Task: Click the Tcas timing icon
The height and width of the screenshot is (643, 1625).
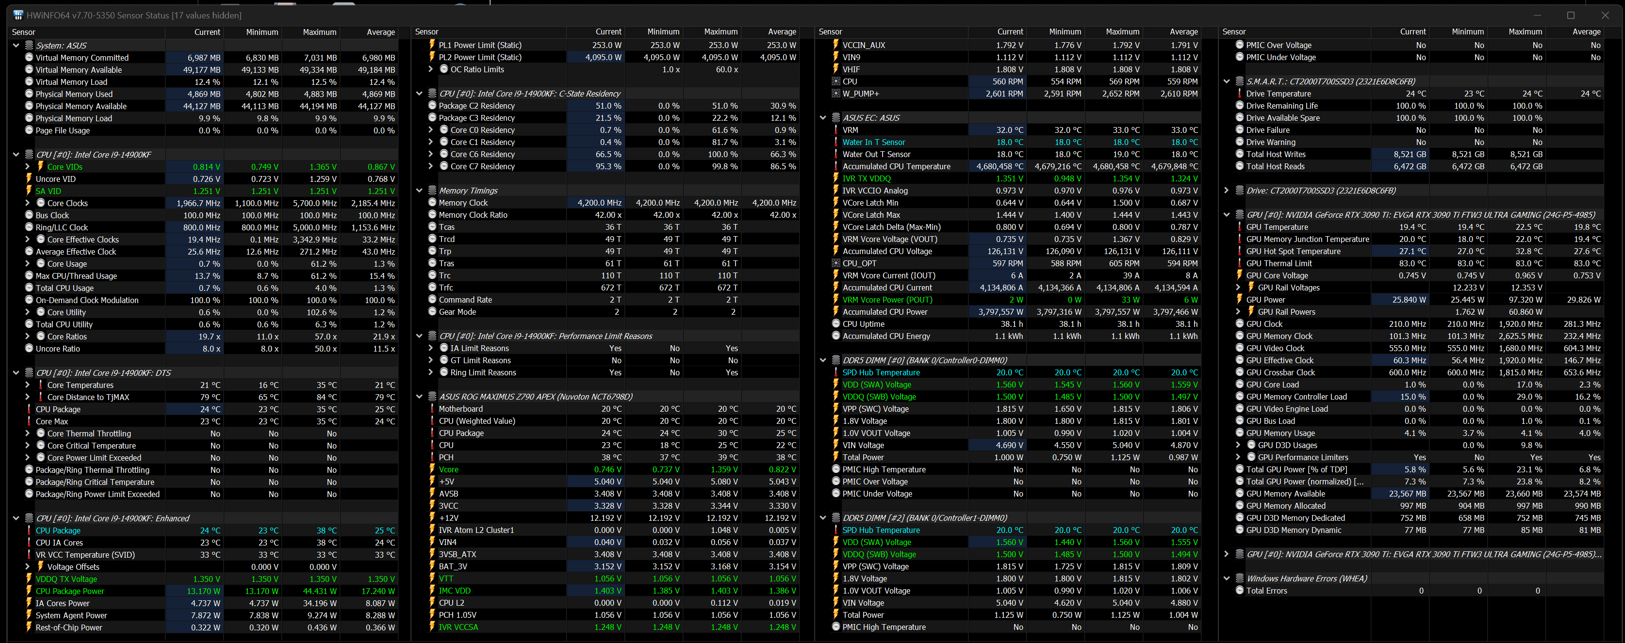Action: click(x=432, y=227)
